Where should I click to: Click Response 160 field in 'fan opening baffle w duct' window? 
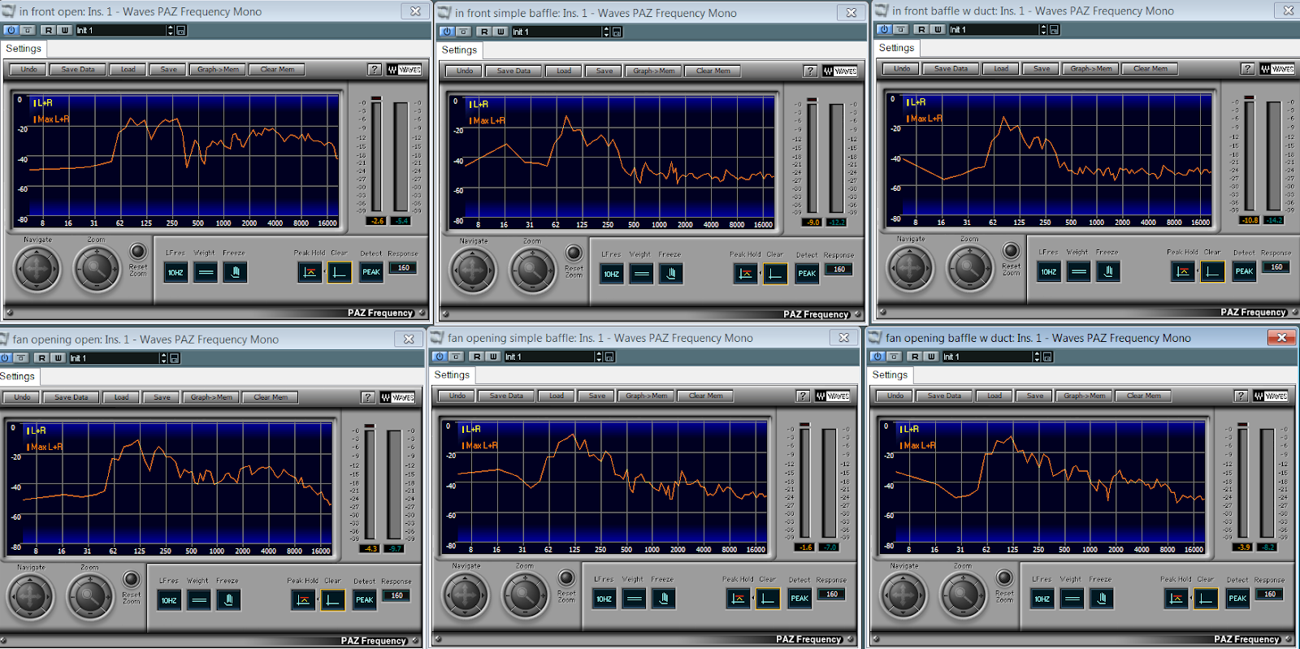pos(1270,595)
